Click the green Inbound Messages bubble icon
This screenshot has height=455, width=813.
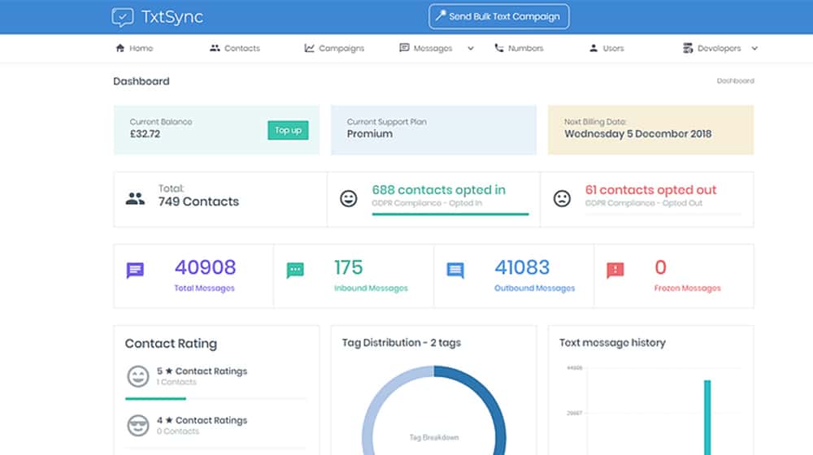pos(295,271)
